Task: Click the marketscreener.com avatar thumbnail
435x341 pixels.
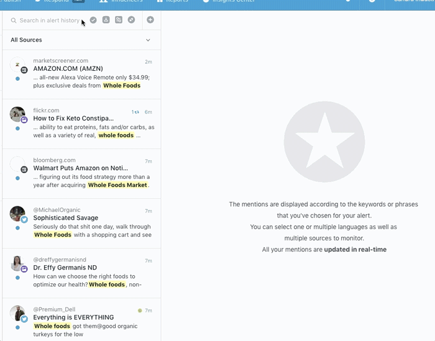Action: click(x=17, y=65)
